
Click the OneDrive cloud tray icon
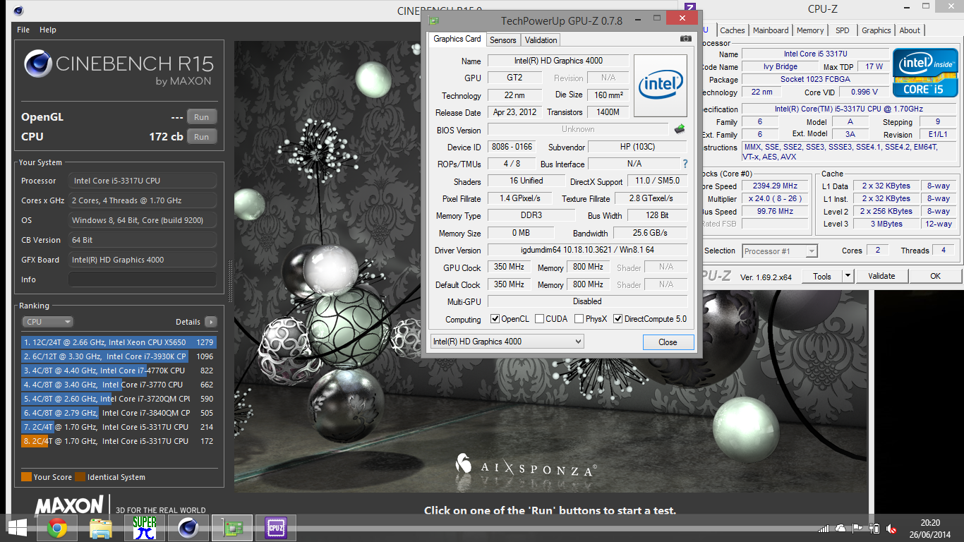[x=840, y=529]
